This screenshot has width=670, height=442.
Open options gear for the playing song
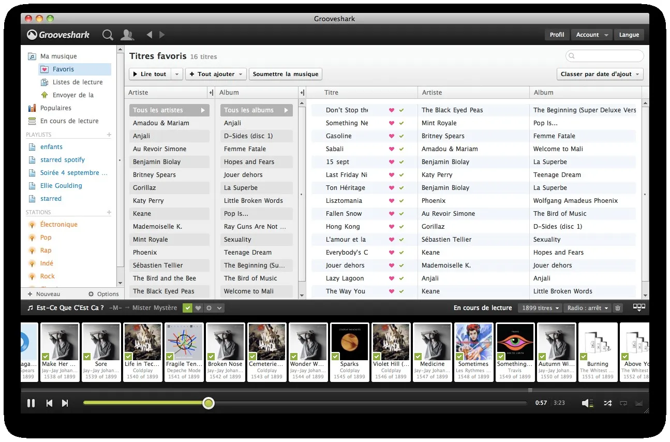(209, 308)
